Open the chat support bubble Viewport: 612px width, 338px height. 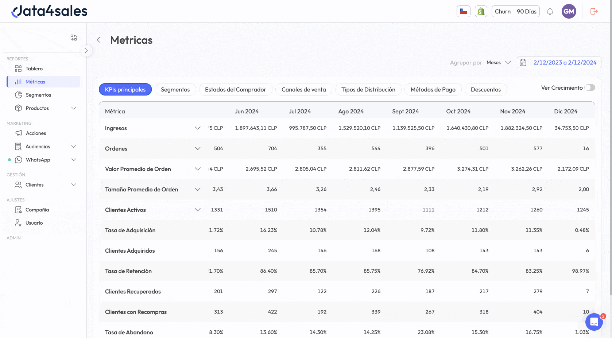594,322
